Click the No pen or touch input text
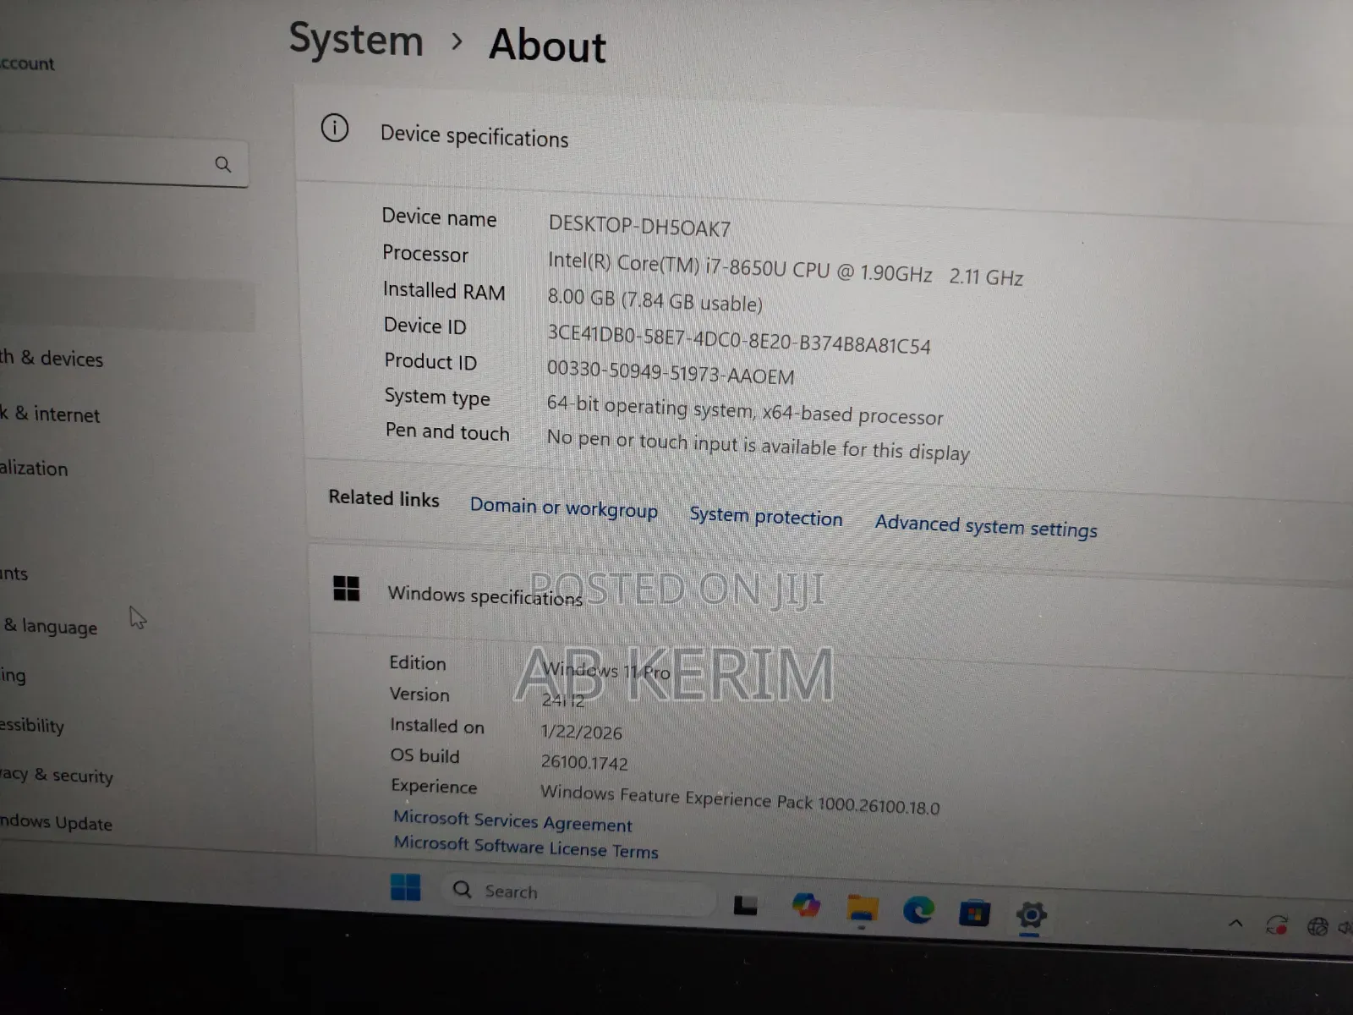 coord(758,444)
